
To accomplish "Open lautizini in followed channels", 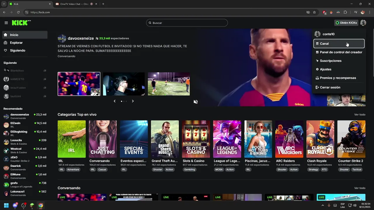I will pyautogui.click(x=25, y=96).
